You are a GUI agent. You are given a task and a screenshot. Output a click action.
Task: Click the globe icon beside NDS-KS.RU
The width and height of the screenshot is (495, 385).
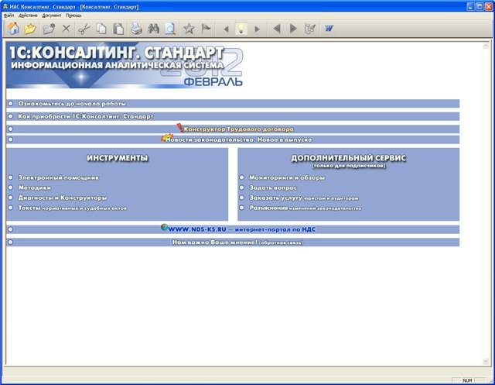(164, 227)
